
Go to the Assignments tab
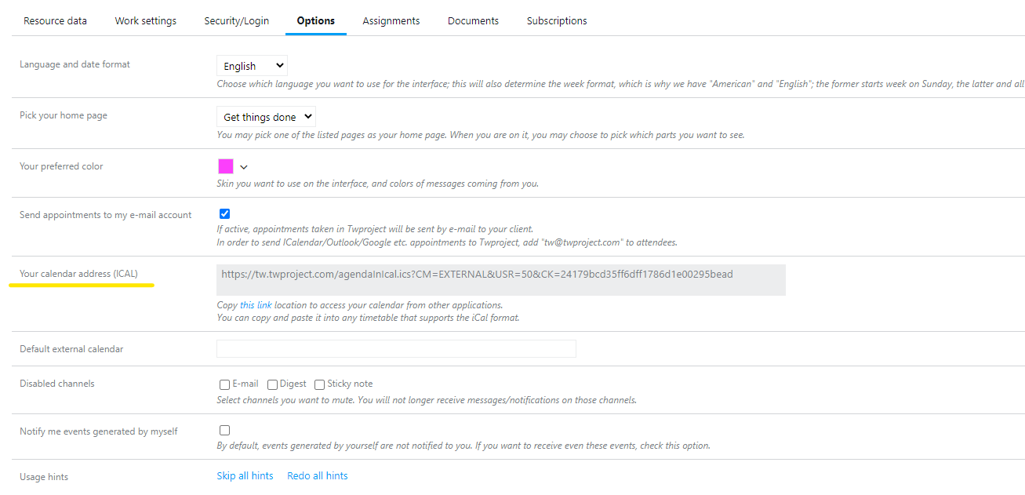pos(391,21)
